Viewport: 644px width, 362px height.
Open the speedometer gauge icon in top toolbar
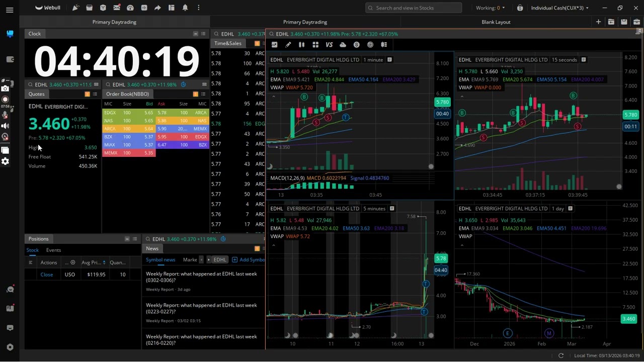130,8
